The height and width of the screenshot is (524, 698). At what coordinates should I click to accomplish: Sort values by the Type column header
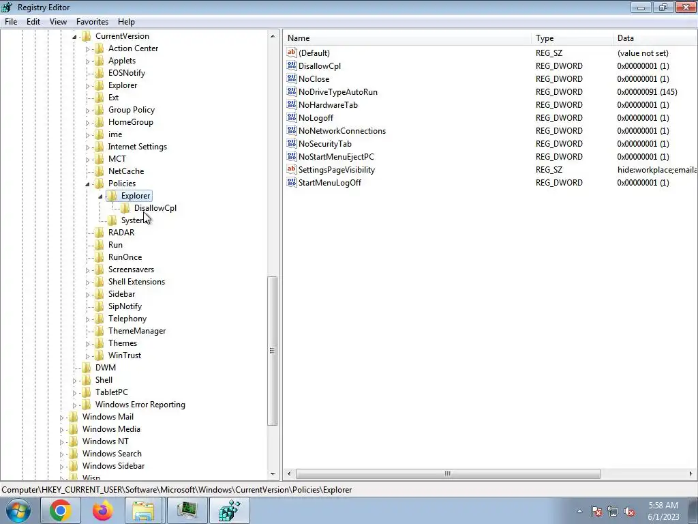(572, 38)
